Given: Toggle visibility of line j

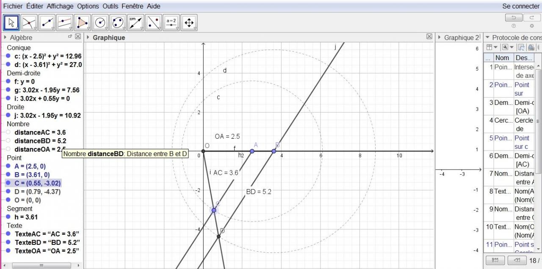Looking at the screenshot, I should (x=8, y=115).
